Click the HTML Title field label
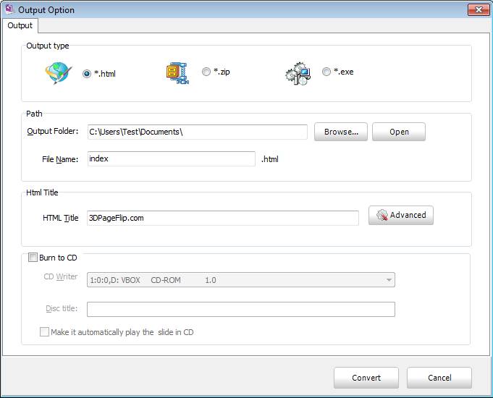493x398 pixels. click(x=60, y=218)
